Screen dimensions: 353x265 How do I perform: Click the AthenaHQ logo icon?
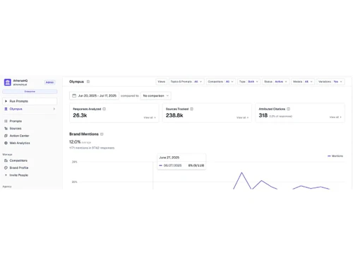coord(8,82)
